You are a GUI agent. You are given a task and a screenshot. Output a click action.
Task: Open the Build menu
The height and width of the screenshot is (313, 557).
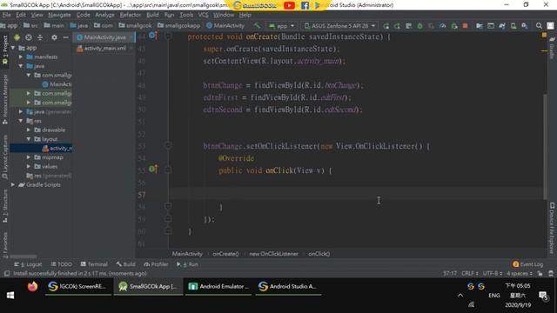(x=152, y=15)
